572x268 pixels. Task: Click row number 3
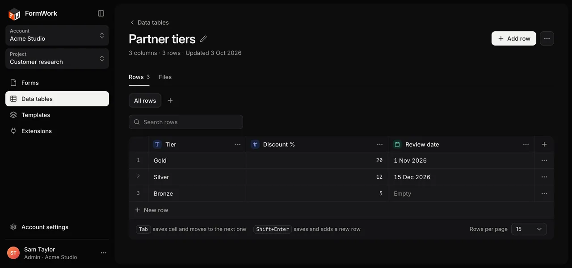point(139,193)
